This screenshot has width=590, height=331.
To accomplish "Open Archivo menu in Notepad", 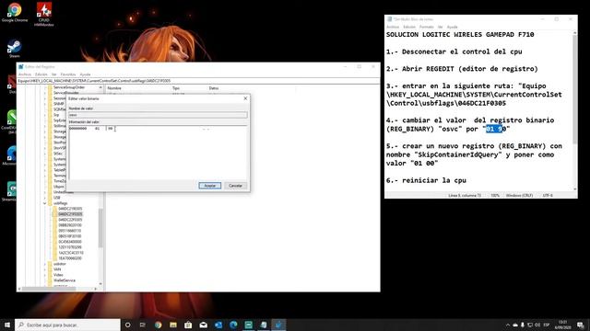I will click(x=393, y=27).
